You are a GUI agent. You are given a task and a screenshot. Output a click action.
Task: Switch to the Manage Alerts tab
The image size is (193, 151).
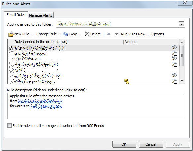(x=41, y=15)
